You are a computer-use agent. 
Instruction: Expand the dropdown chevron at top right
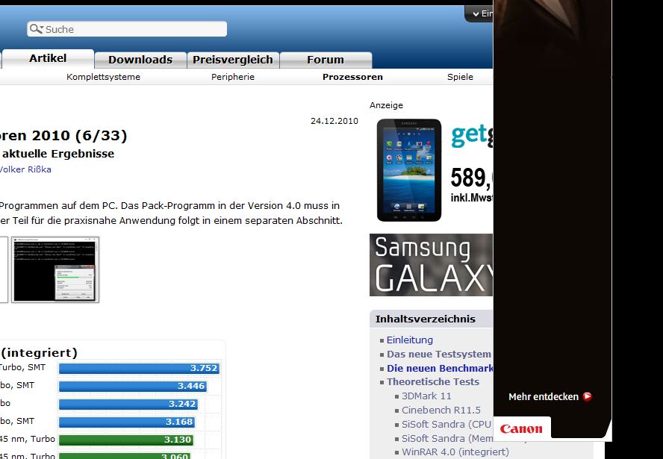tap(476, 14)
